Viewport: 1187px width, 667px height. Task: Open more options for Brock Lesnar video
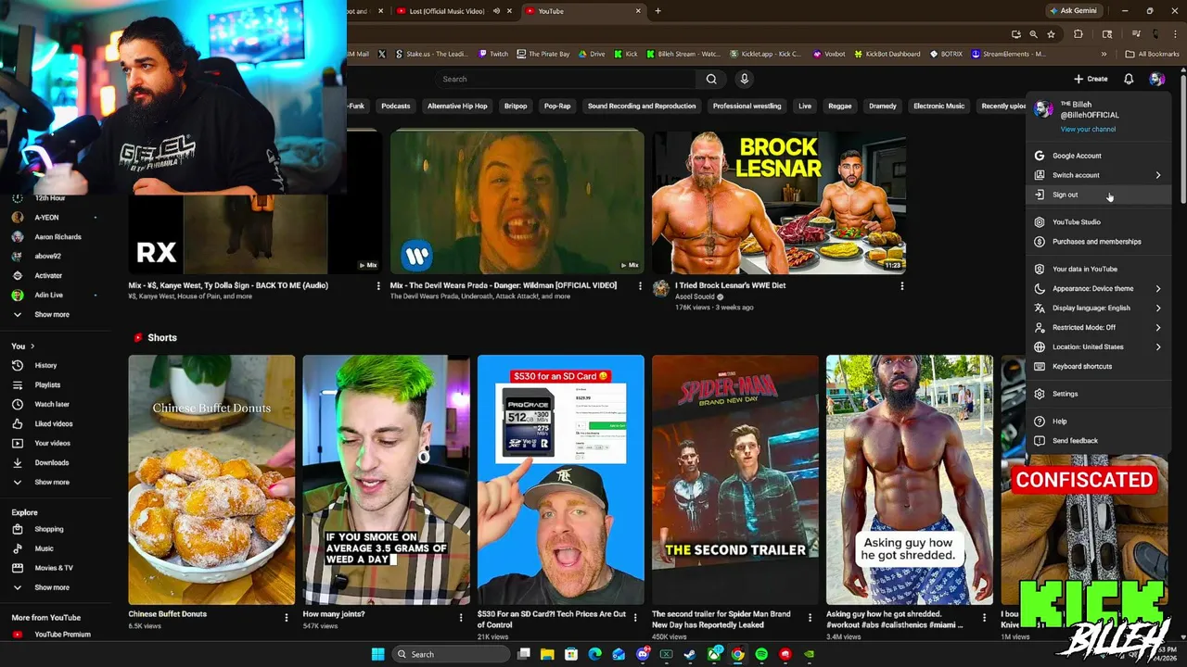pos(901,286)
